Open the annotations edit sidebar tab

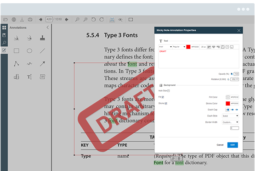coord(4,50)
